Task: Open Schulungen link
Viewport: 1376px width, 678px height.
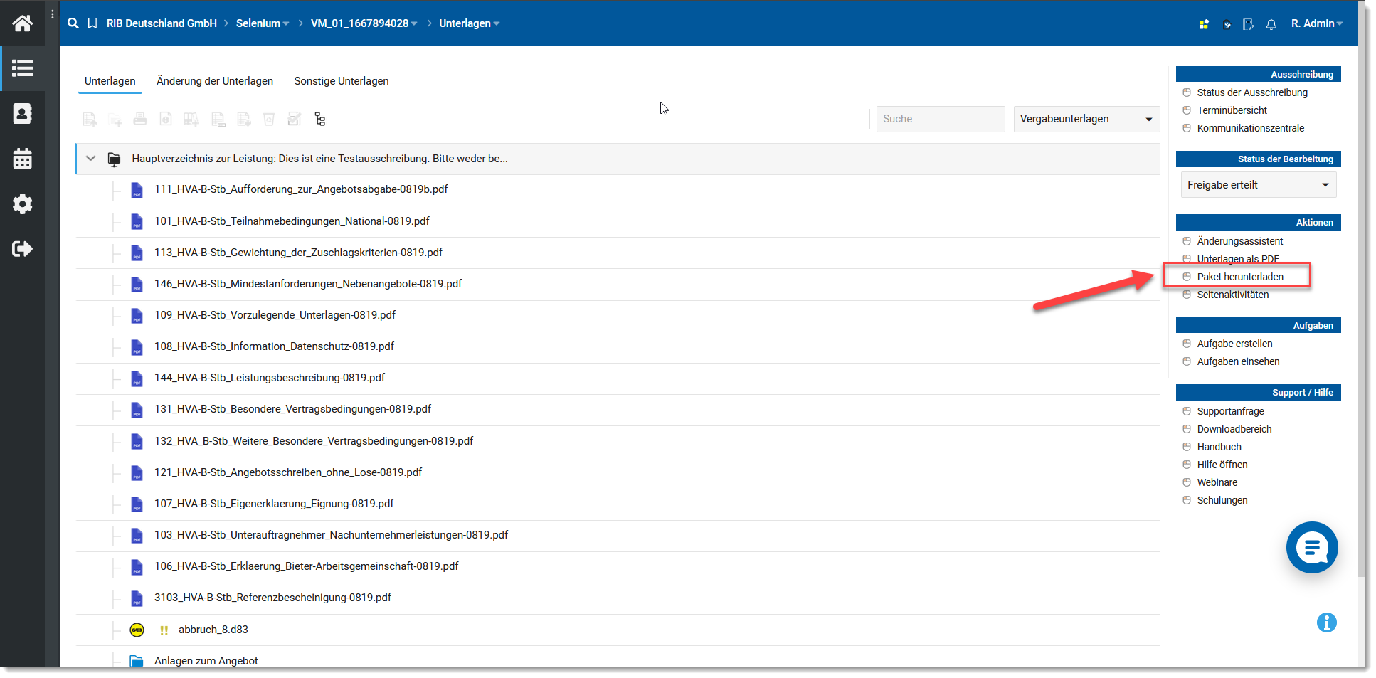Action: coord(1222,500)
